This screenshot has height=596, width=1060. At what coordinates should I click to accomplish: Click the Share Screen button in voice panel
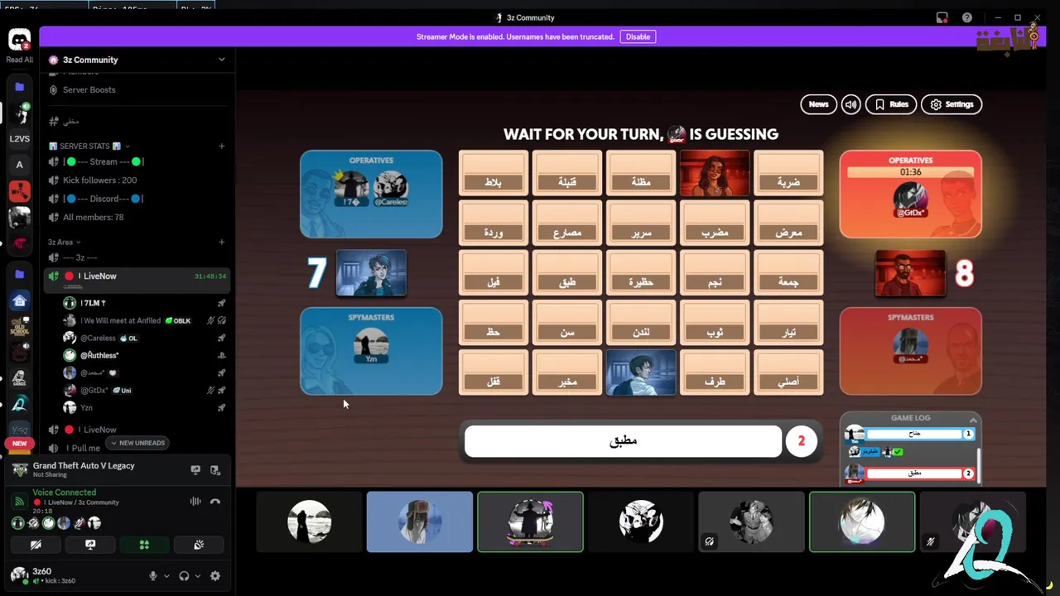90,545
